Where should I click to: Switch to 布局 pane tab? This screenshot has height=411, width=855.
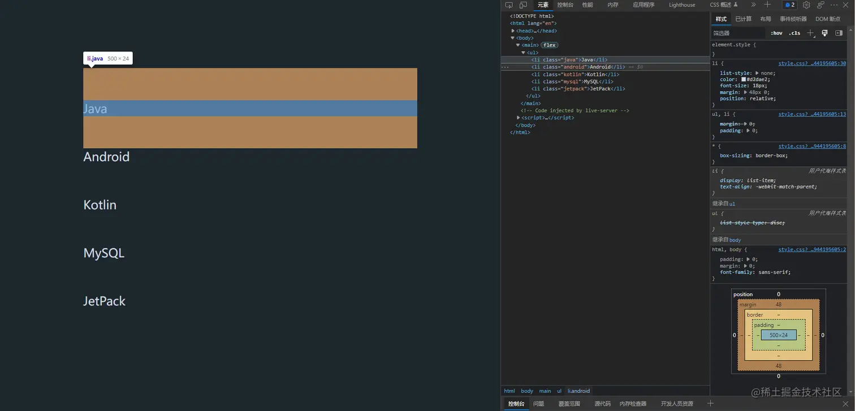pos(766,19)
